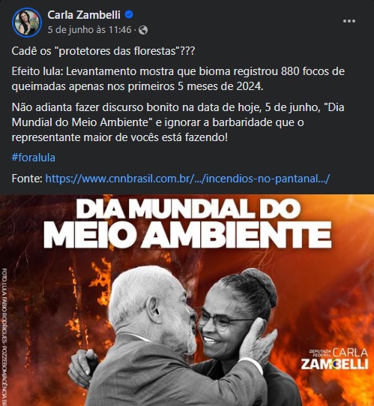Click the "Fonte:" label before the link

27,179
